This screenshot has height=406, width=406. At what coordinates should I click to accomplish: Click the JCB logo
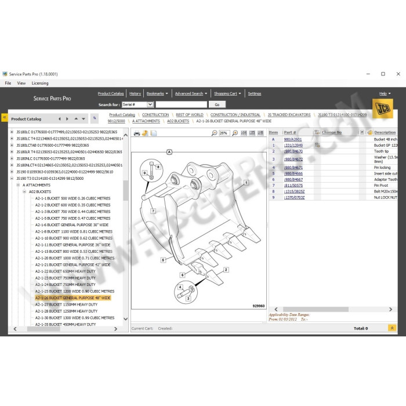[x=382, y=109]
